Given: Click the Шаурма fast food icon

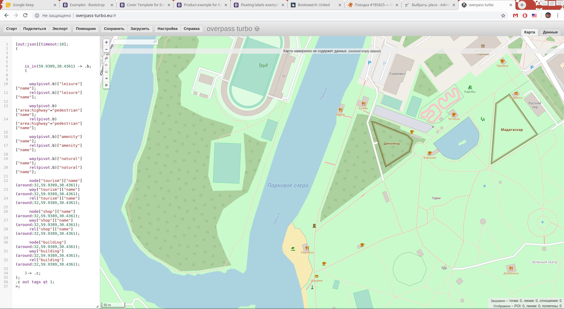Looking at the screenshot, I should [x=316, y=276].
